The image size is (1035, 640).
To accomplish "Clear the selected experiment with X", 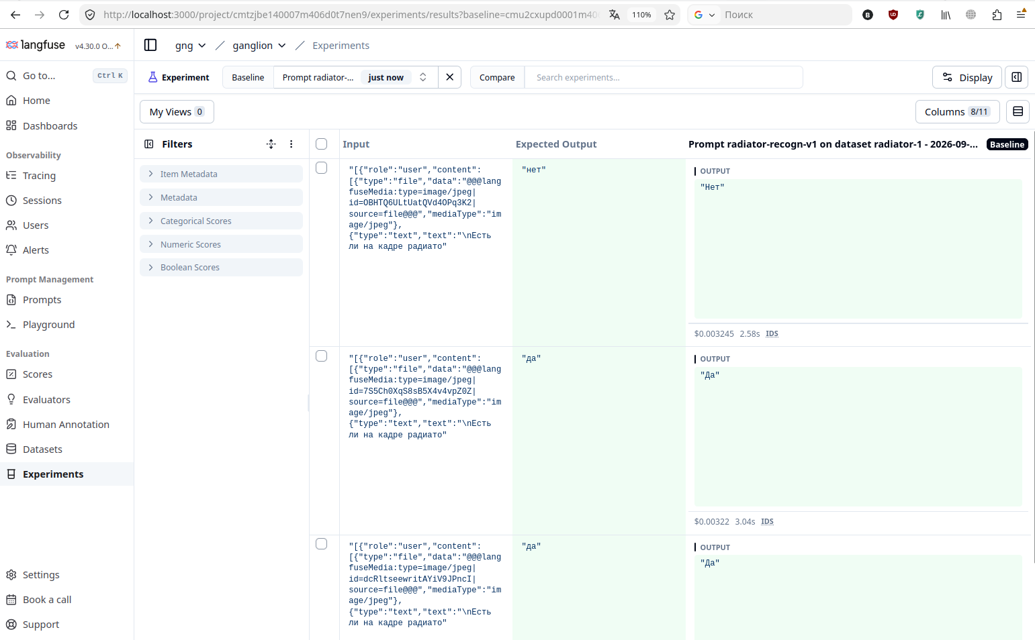I will click(x=449, y=77).
